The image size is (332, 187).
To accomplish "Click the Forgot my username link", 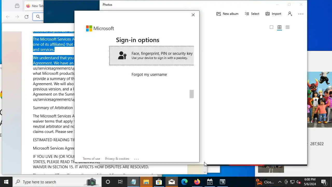I will coord(149,75).
